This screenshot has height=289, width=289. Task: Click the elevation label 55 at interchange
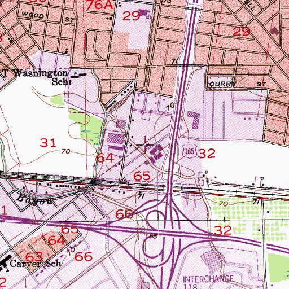154,236
